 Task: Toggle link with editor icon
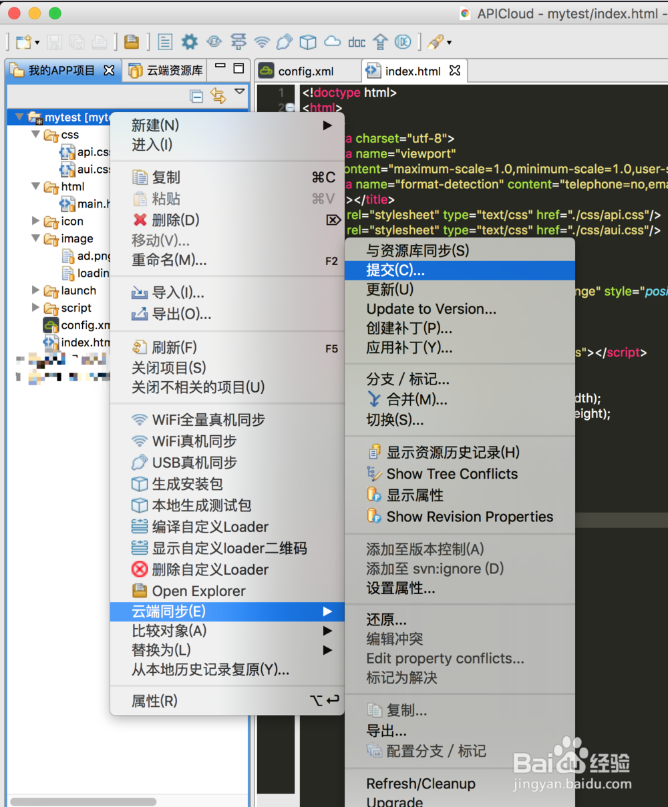218,95
